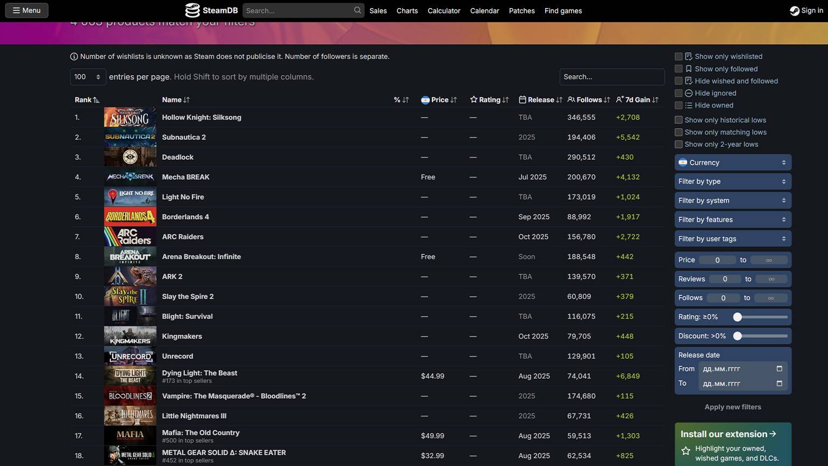The width and height of the screenshot is (828, 466).
Task: Sort table by Name column
Action: [x=176, y=100]
